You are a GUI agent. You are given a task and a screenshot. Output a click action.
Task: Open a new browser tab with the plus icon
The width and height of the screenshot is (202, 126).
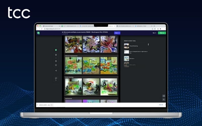[x=154, y=26]
